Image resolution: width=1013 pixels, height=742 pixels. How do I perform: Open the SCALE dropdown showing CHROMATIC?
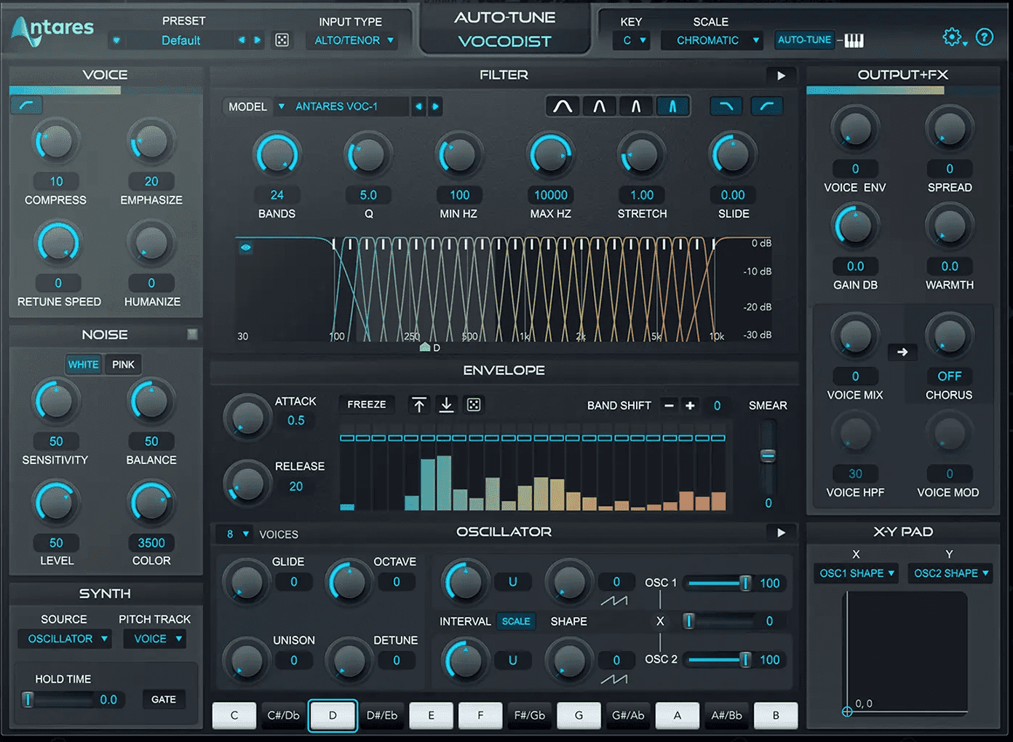pos(712,40)
